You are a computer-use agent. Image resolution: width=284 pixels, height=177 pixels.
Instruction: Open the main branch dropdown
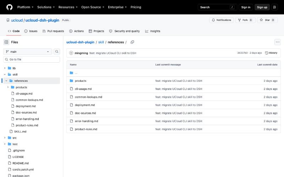[x=28, y=52]
